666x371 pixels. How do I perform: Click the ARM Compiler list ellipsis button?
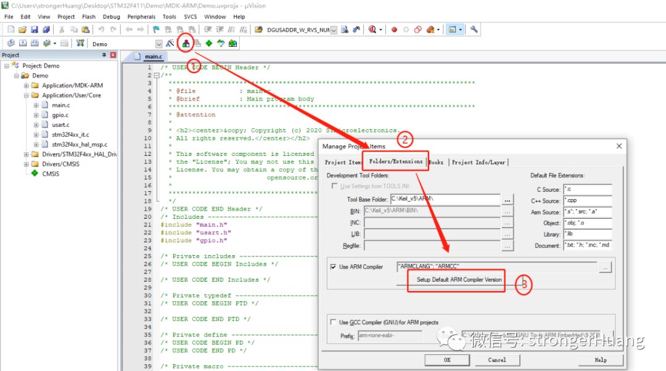pos(605,267)
